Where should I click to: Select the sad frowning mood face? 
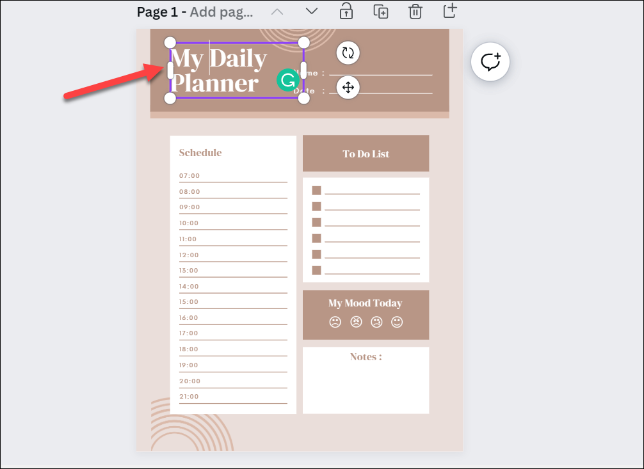335,322
